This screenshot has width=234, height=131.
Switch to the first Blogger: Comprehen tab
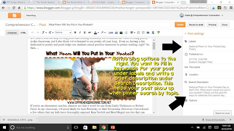coord(135,3)
